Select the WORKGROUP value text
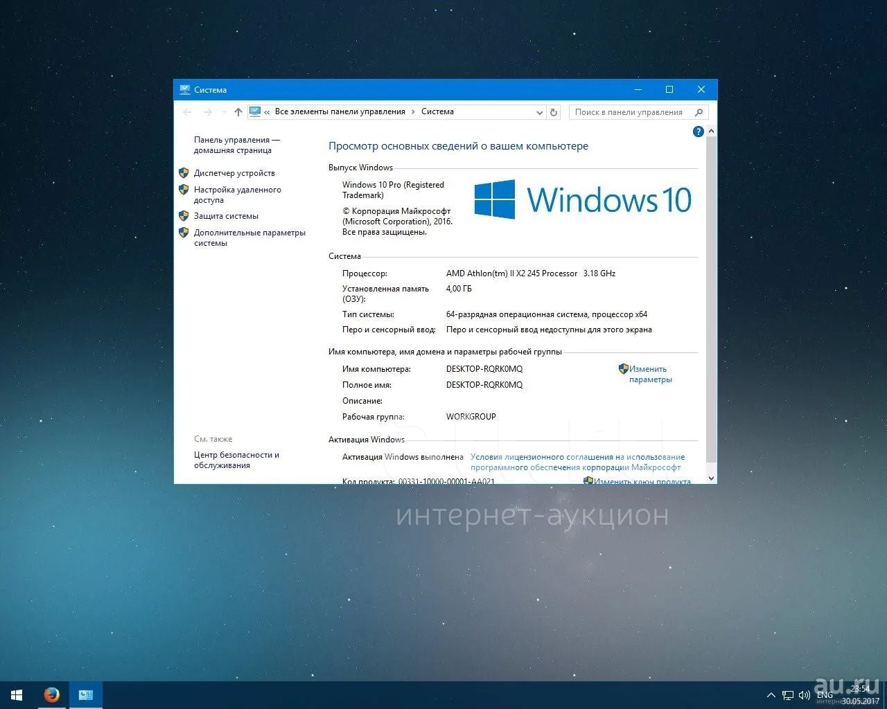 click(x=471, y=417)
